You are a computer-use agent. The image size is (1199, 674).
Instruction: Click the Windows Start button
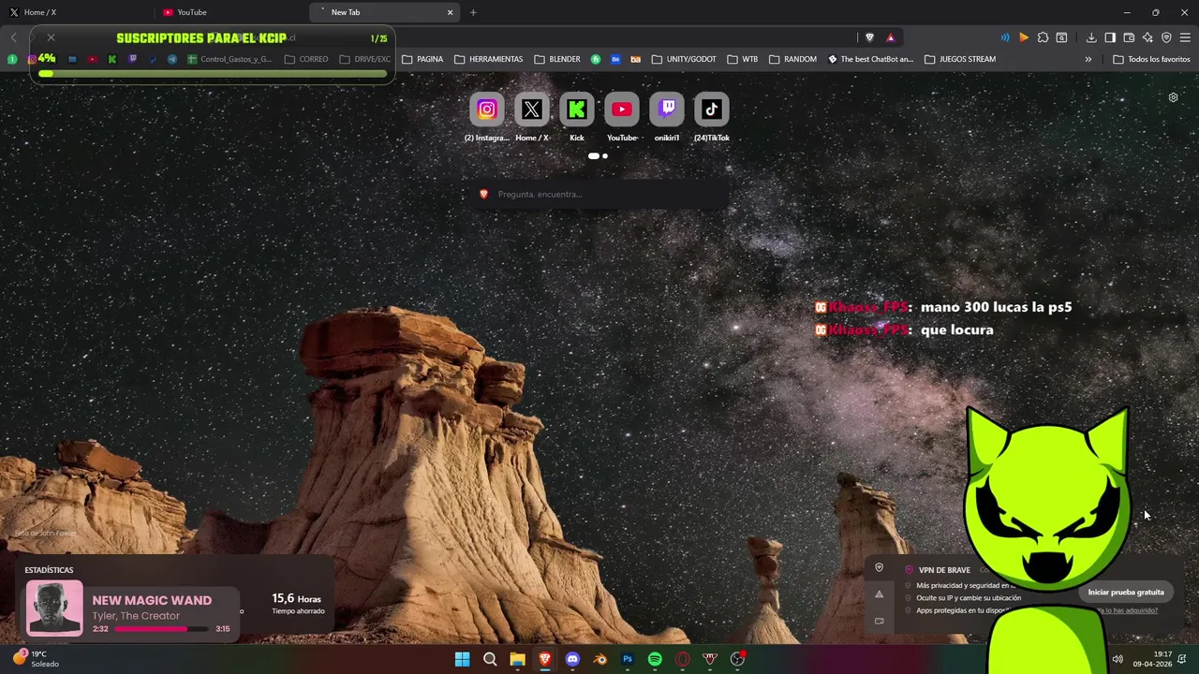pos(462,659)
